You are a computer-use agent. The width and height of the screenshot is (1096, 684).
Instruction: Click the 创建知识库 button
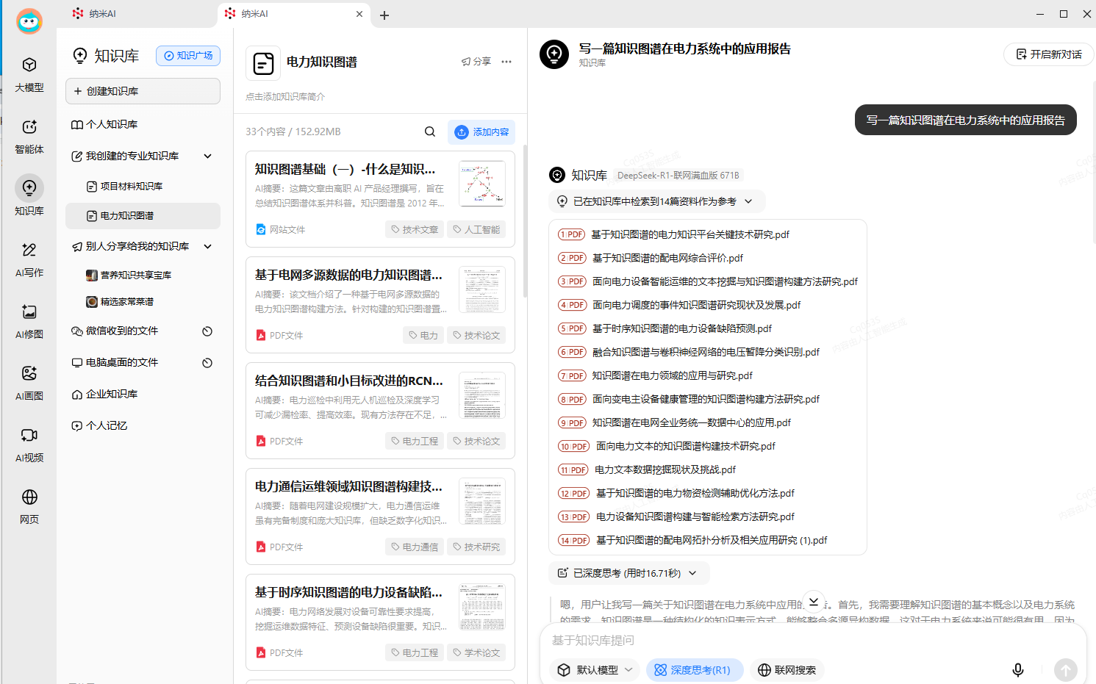pyautogui.click(x=143, y=91)
